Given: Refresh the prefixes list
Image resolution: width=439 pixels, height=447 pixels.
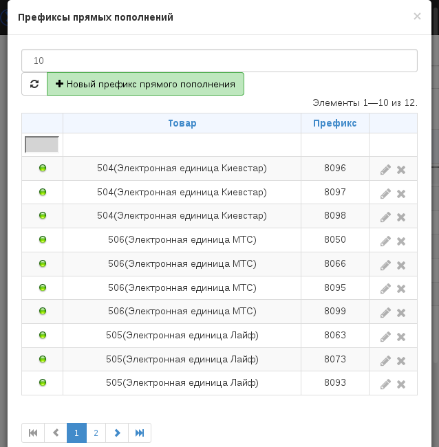Looking at the screenshot, I should (34, 84).
